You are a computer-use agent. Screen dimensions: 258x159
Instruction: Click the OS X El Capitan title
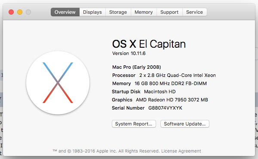click(149, 44)
